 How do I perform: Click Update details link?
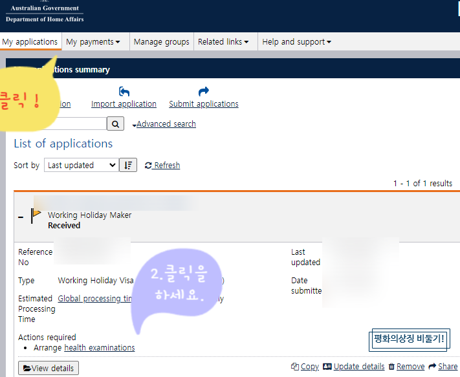359,367
